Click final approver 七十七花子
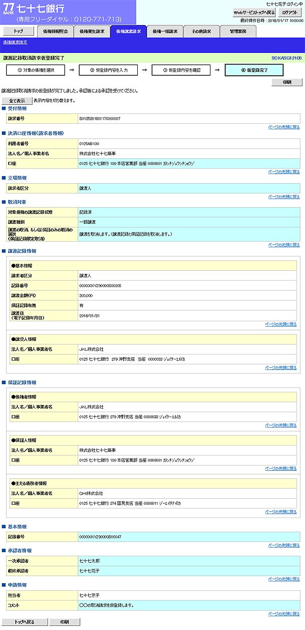 coord(89,570)
